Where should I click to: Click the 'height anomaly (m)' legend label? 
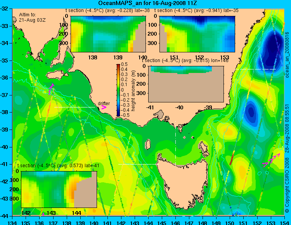133,91
